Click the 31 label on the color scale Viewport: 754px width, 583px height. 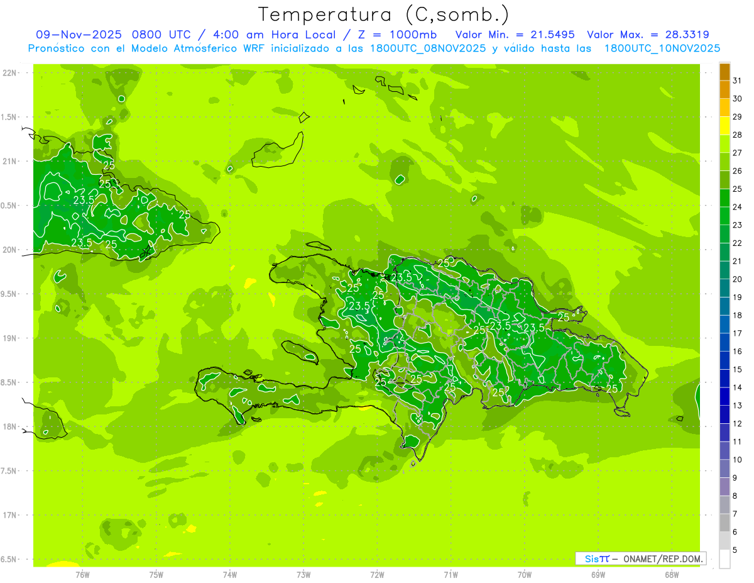coord(737,81)
